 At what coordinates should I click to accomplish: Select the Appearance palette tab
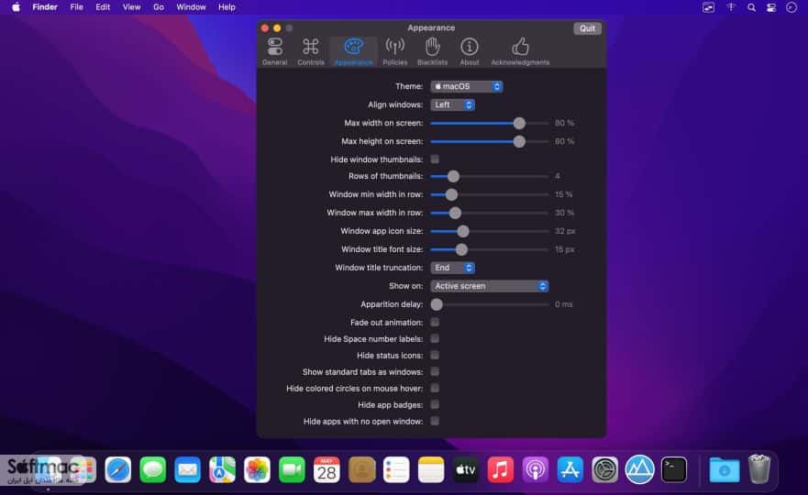point(353,51)
